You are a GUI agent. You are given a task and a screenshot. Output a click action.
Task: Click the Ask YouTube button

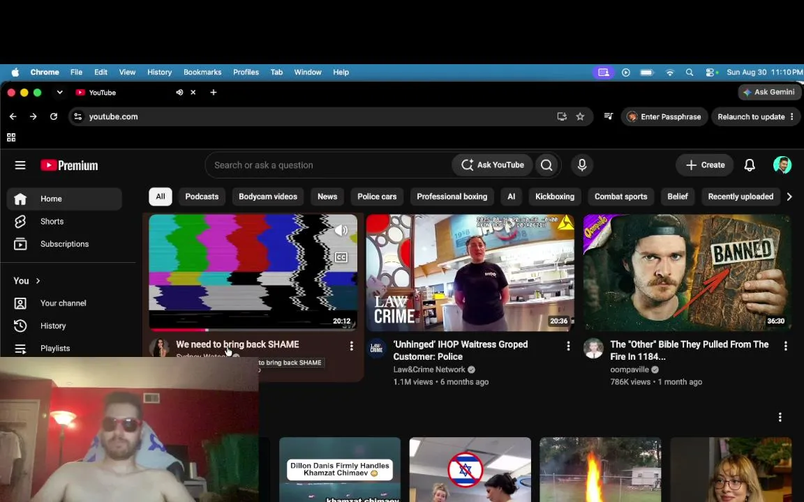pos(492,165)
